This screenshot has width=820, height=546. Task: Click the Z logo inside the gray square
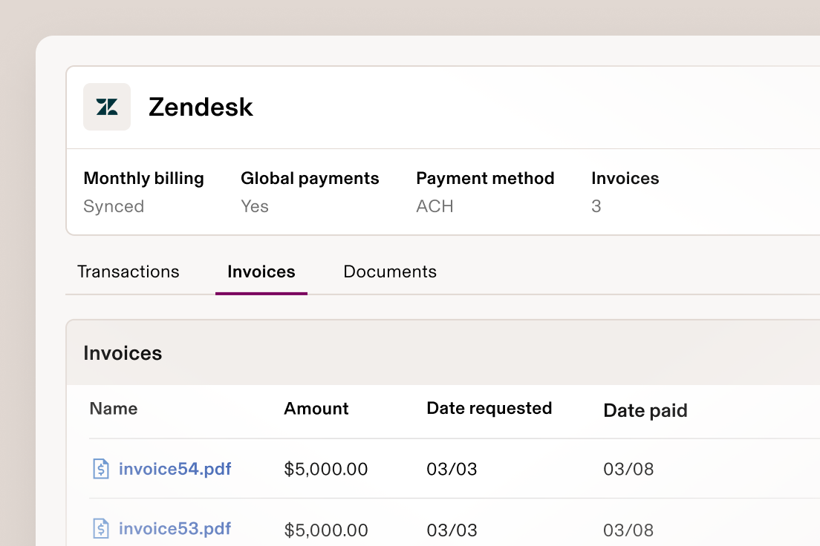[x=107, y=107]
